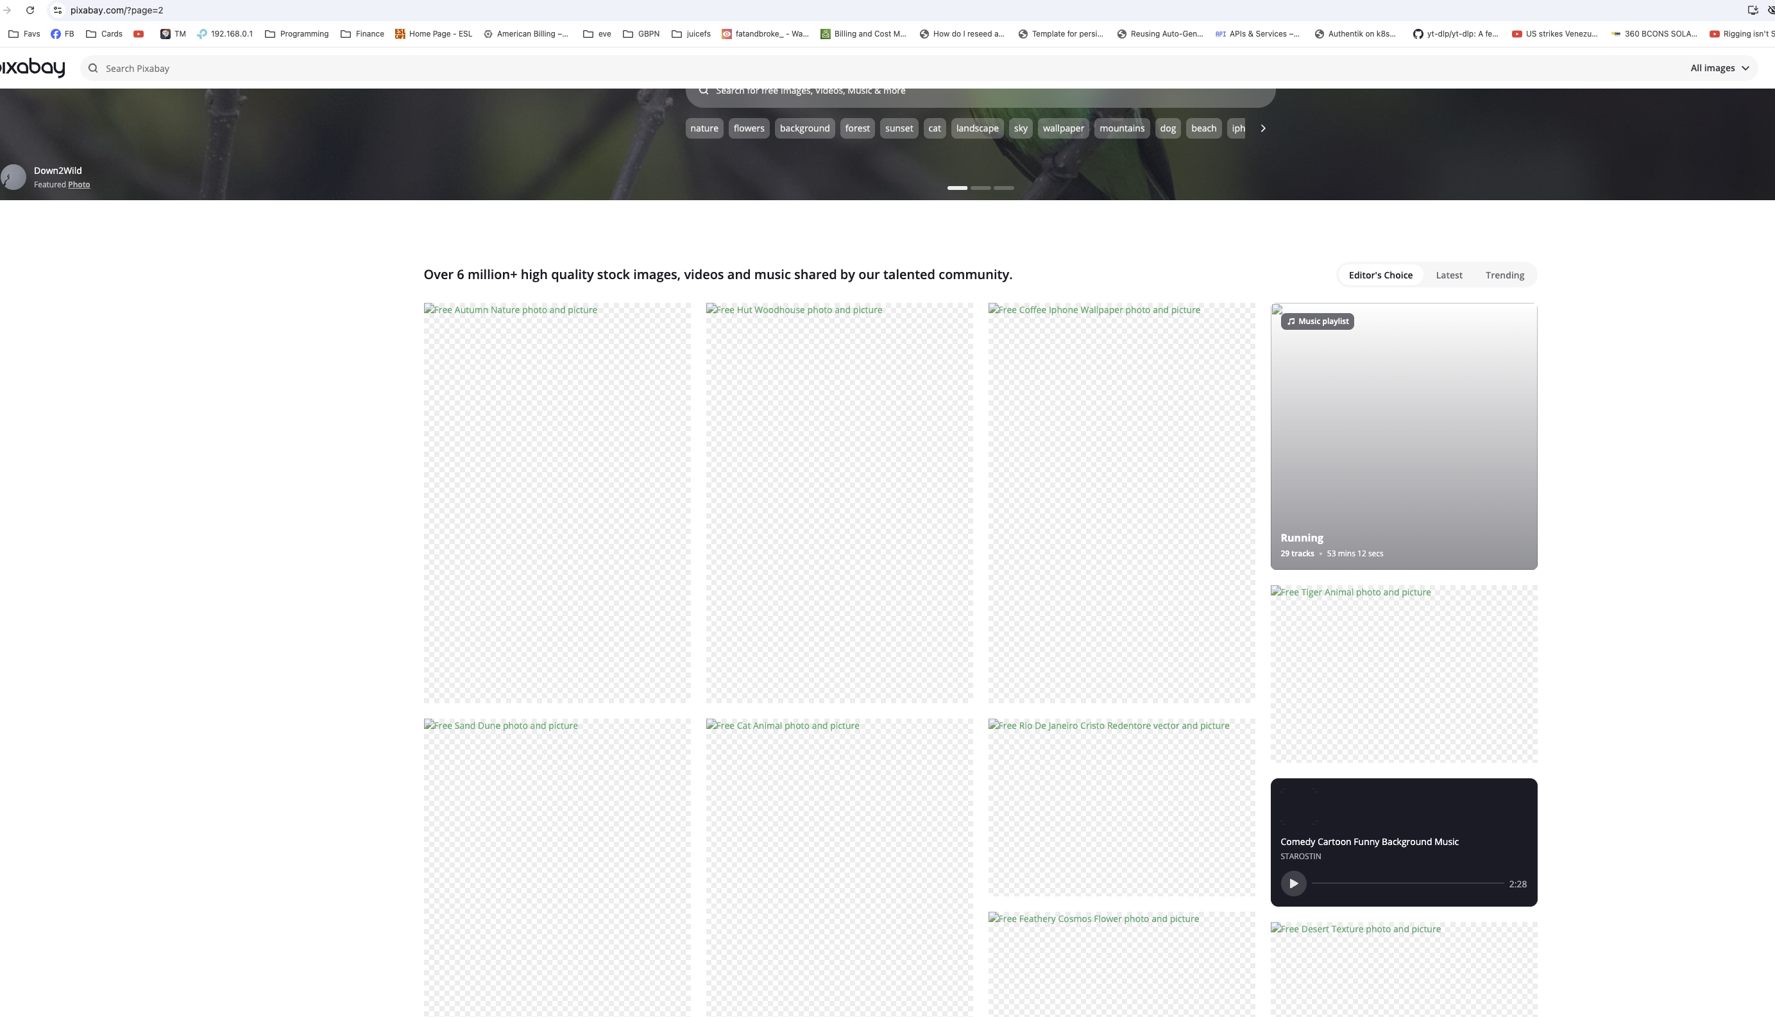The width and height of the screenshot is (1775, 1017).
Task: Open Free Autumn Nature photo
Action: pyautogui.click(x=557, y=503)
